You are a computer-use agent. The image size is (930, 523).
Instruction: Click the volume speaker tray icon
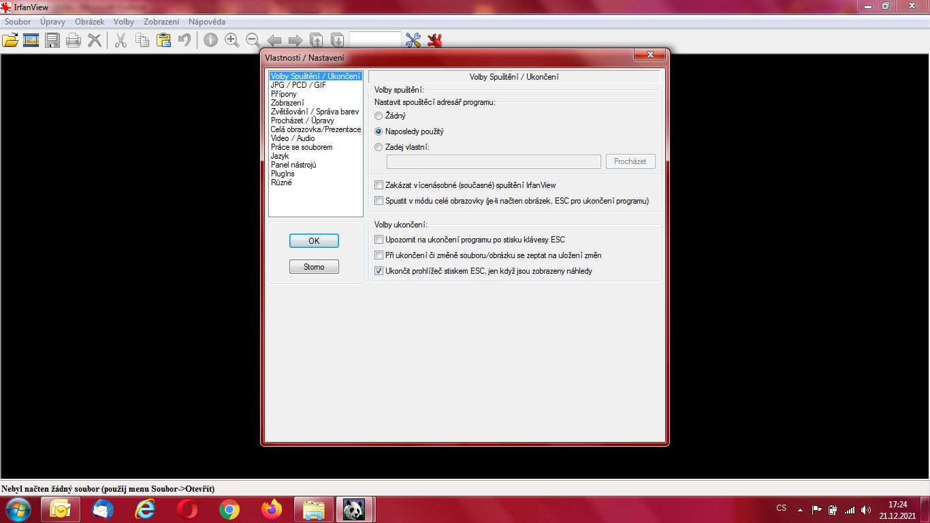866,509
